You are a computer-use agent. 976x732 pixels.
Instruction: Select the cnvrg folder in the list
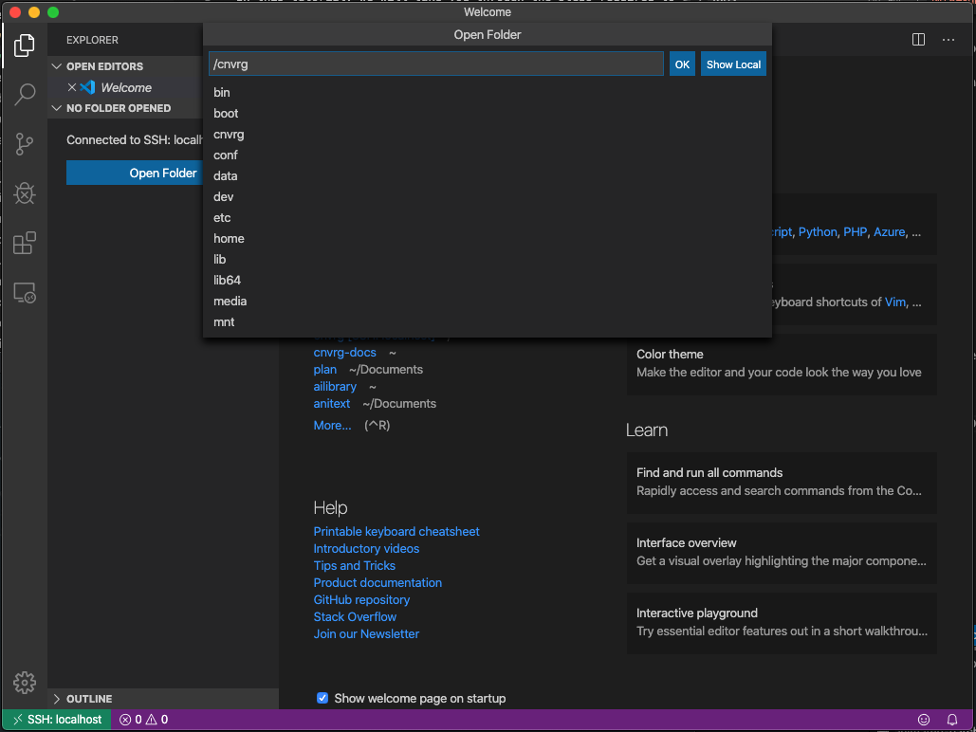coord(488,134)
